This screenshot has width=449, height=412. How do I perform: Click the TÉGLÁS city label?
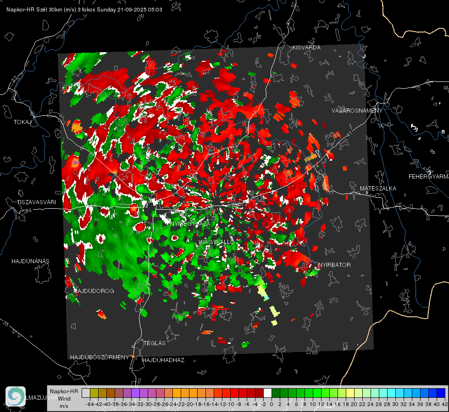click(155, 343)
